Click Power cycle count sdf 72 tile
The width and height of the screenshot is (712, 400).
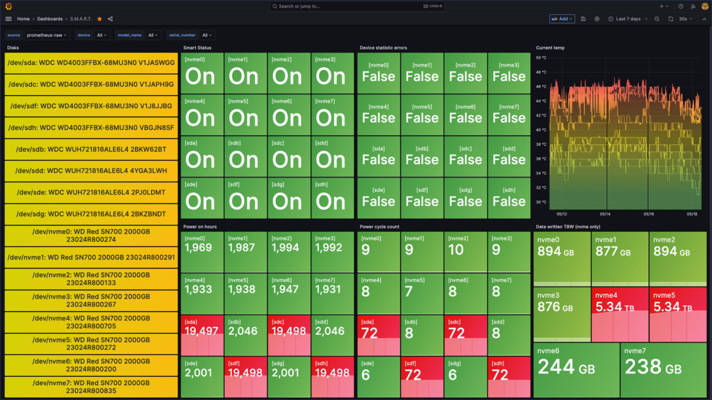coord(422,377)
